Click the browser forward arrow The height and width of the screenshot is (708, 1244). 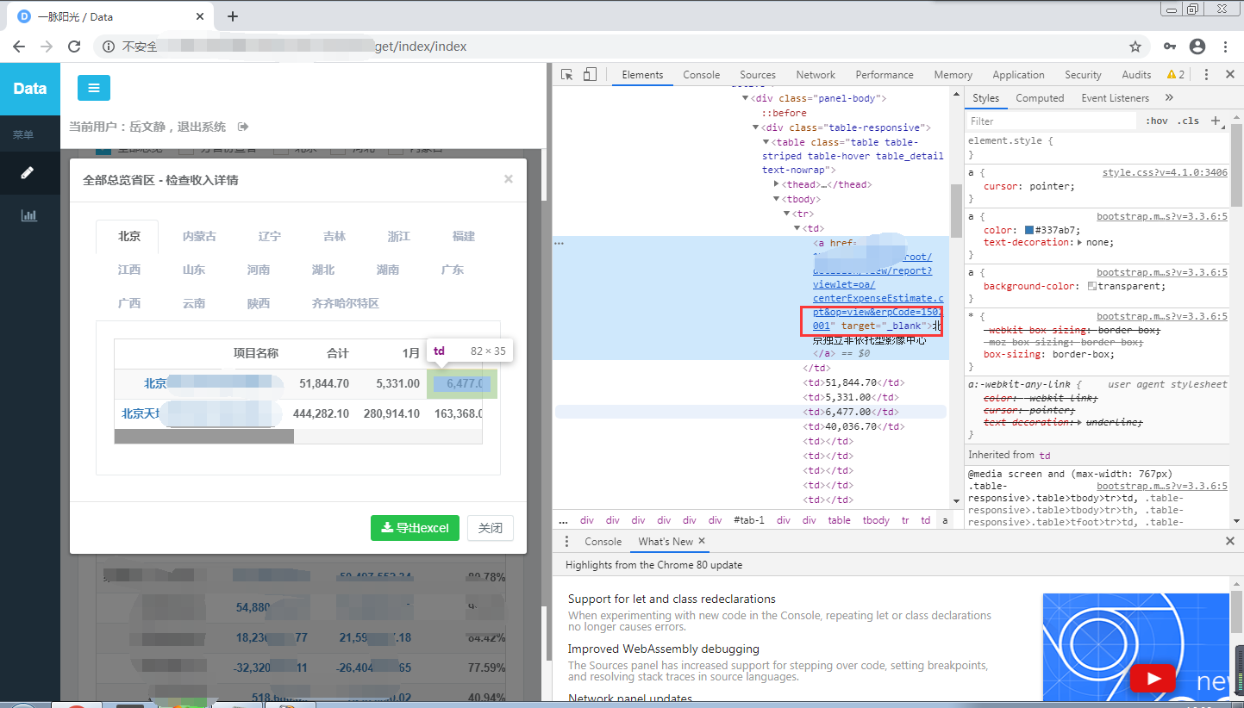47,47
